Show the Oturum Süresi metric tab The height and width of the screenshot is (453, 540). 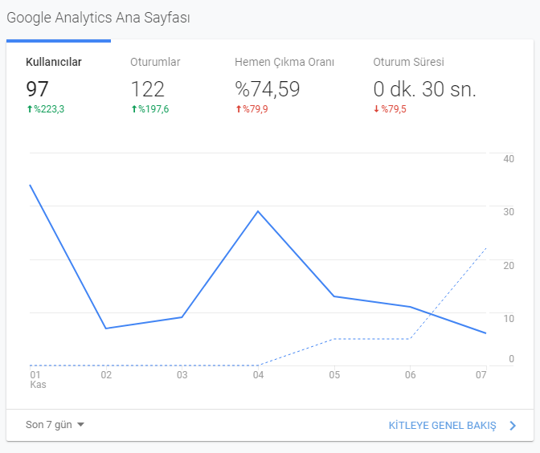click(424, 85)
